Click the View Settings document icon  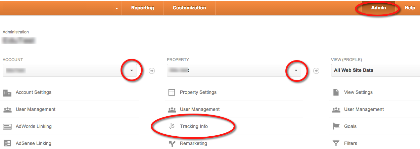[x=336, y=92]
